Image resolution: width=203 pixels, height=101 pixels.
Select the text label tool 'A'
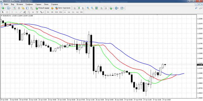33,12
